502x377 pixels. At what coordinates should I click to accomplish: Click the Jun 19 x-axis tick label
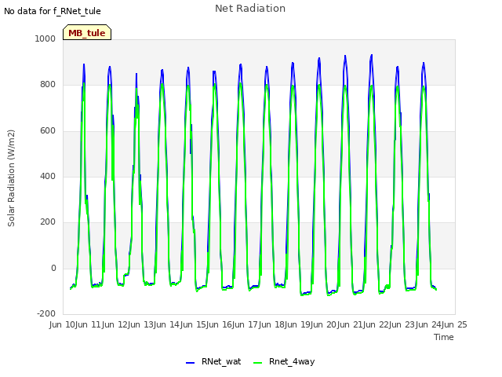pyautogui.click(x=298, y=324)
